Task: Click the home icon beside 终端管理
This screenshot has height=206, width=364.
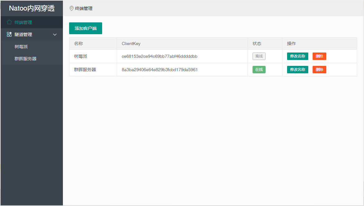Action: point(9,22)
